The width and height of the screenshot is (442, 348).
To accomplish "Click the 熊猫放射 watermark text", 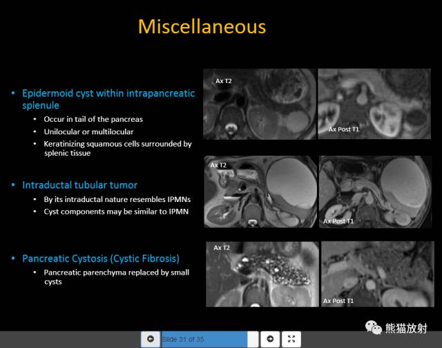I will coord(406,328).
